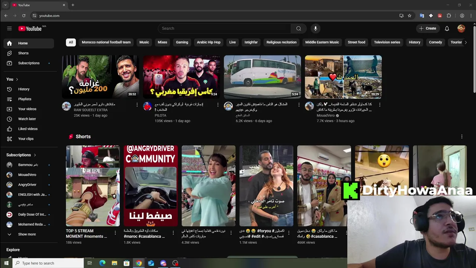The image size is (476, 268).
Task: Open Your videos in sidebar
Action: (x=29, y=109)
